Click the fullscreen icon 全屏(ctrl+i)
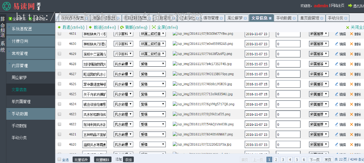The height and width of the screenshot is (163, 364). click(x=154, y=27)
